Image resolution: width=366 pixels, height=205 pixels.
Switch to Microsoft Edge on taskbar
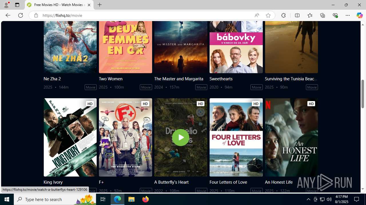118,199
